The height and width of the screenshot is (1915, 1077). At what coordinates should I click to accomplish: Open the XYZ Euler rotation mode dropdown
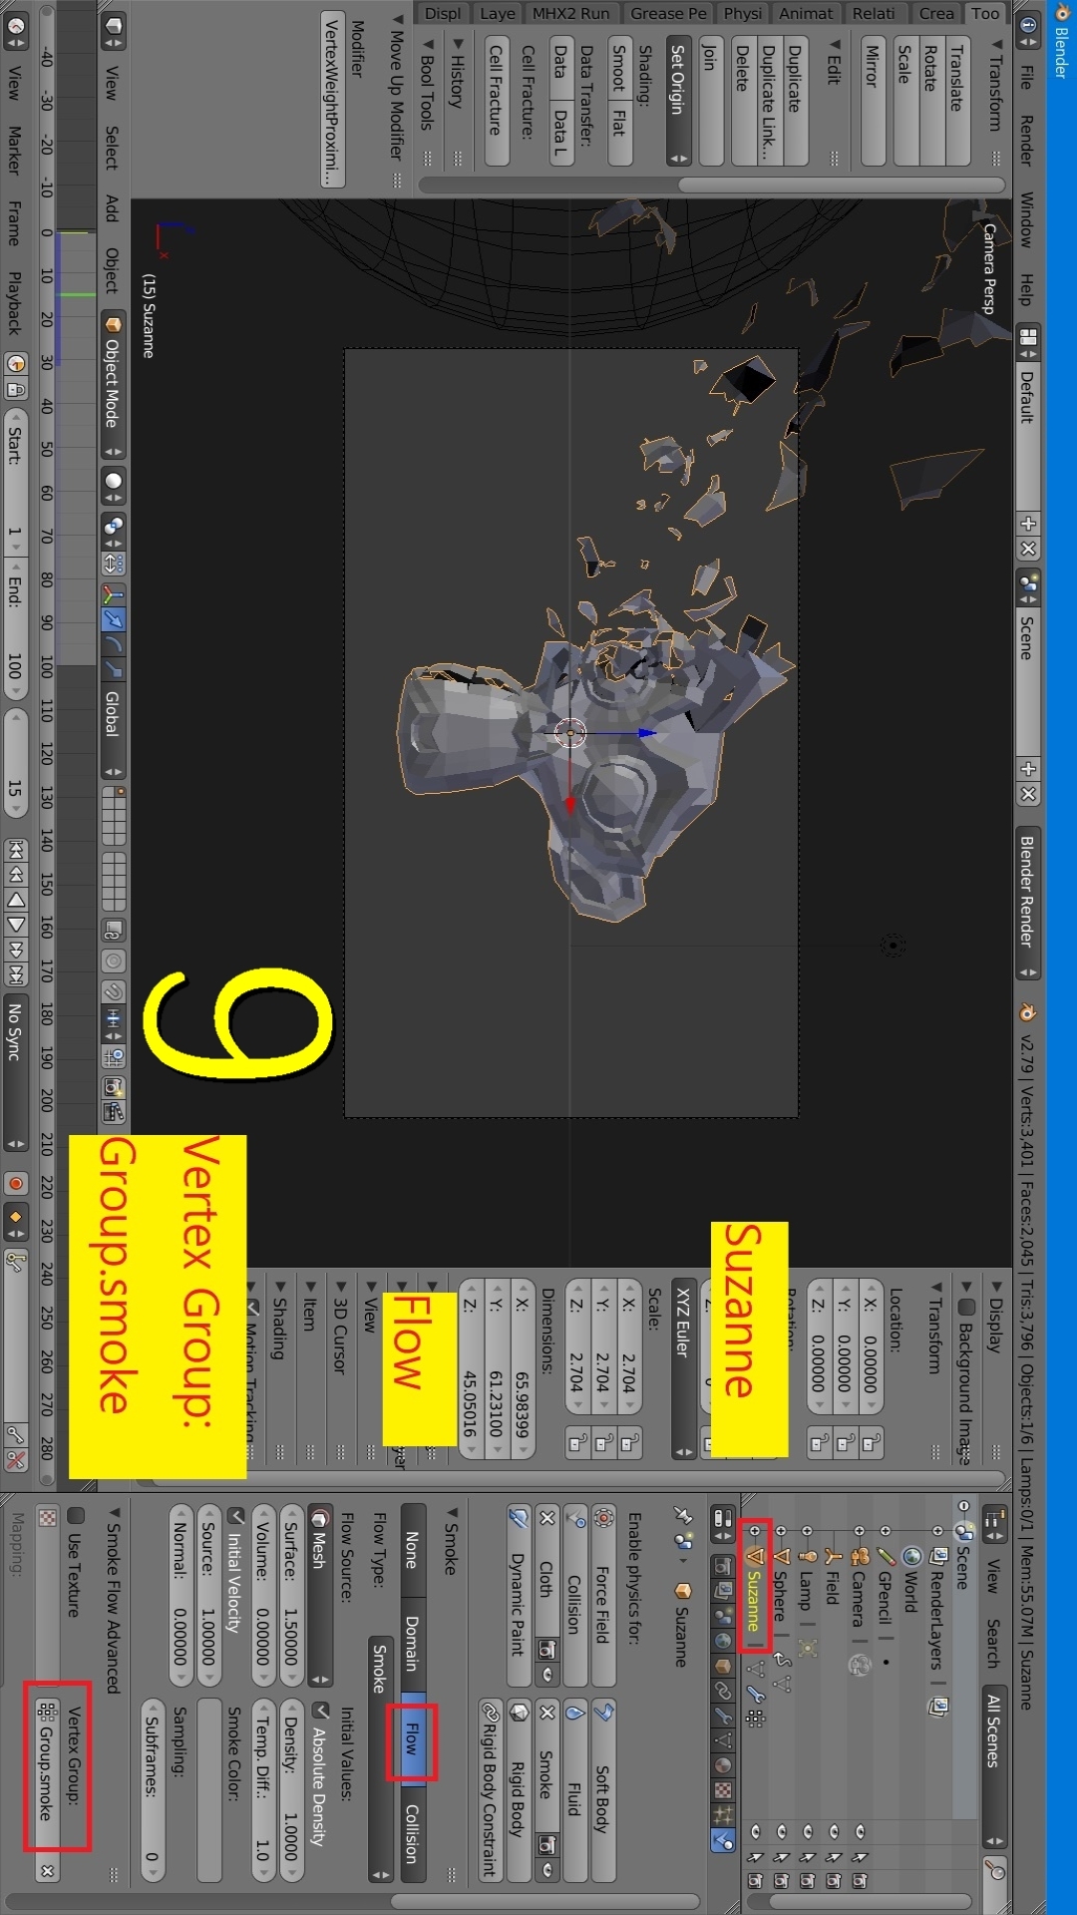[x=683, y=1368]
